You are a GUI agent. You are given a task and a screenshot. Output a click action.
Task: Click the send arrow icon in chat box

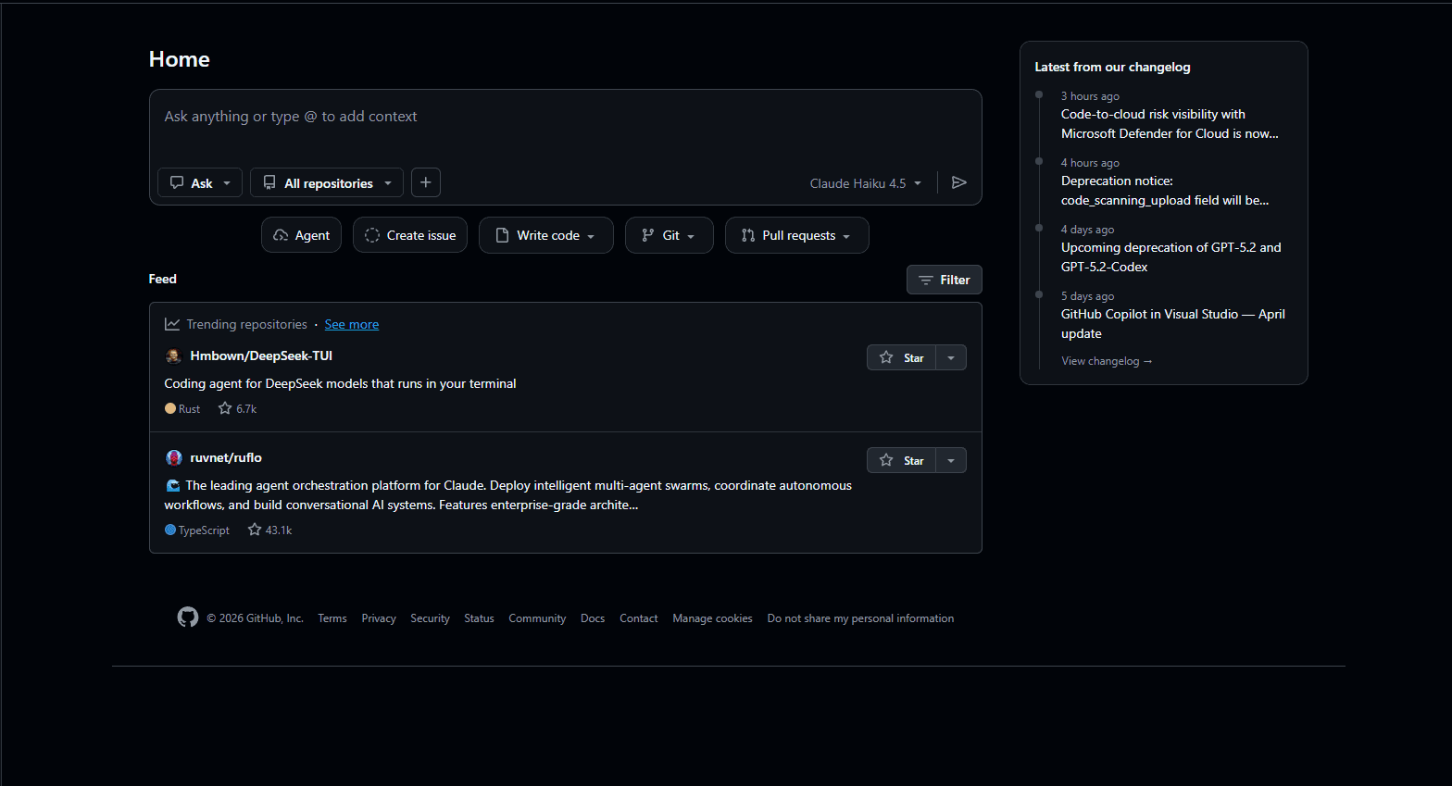click(x=959, y=182)
